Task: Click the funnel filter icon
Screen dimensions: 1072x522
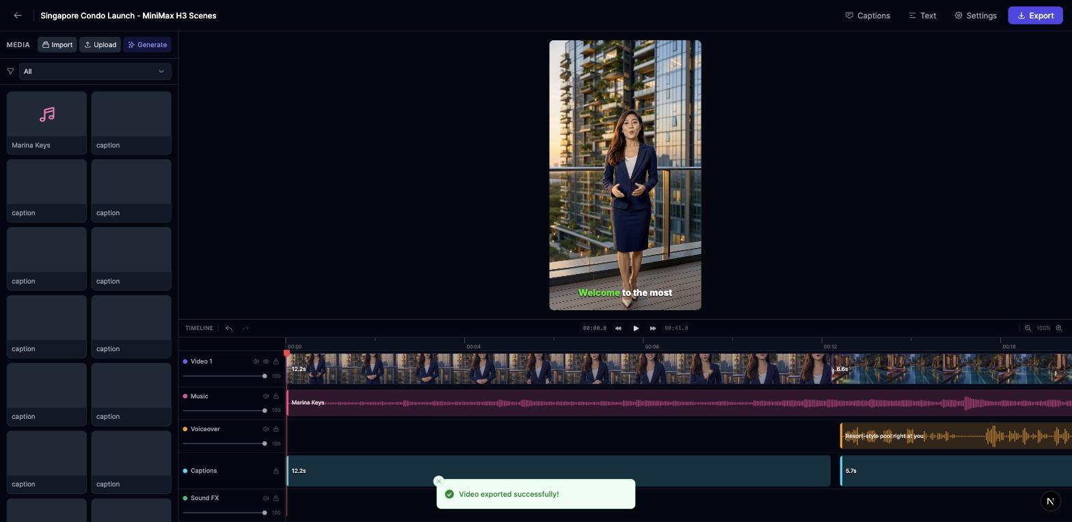Action: point(10,71)
